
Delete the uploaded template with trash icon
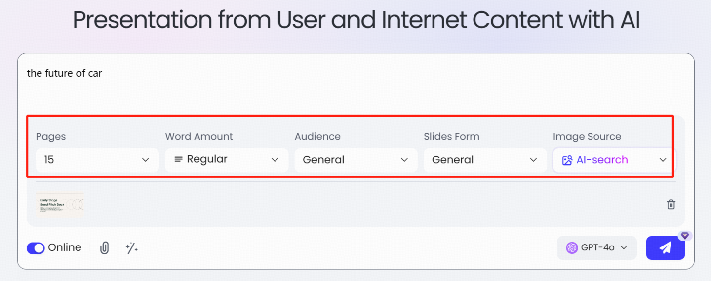point(671,204)
